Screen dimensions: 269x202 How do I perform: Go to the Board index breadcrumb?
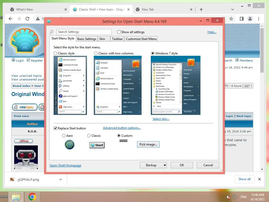click(x=22, y=86)
